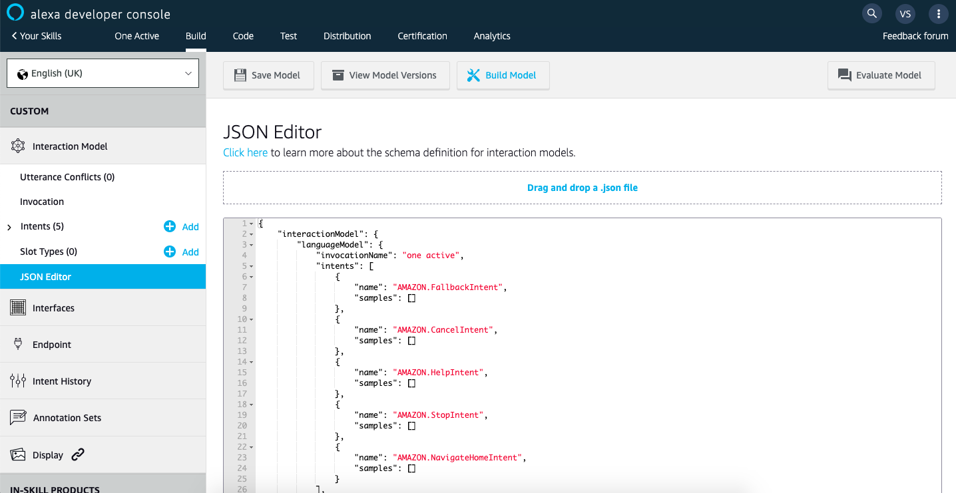Click the Interfaces grid icon
Image resolution: width=956 pixels, height=493 pixels.
[x=18, y=307]
